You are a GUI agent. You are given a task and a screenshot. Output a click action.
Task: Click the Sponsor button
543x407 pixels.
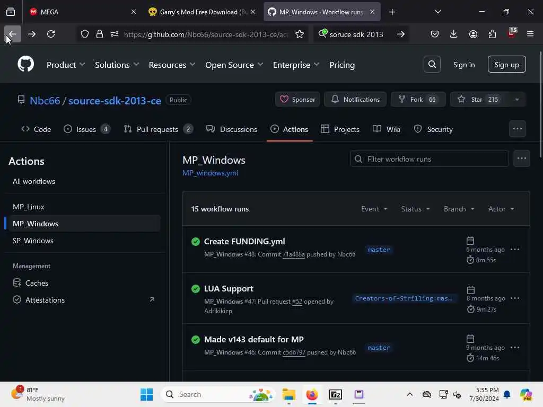297,100
